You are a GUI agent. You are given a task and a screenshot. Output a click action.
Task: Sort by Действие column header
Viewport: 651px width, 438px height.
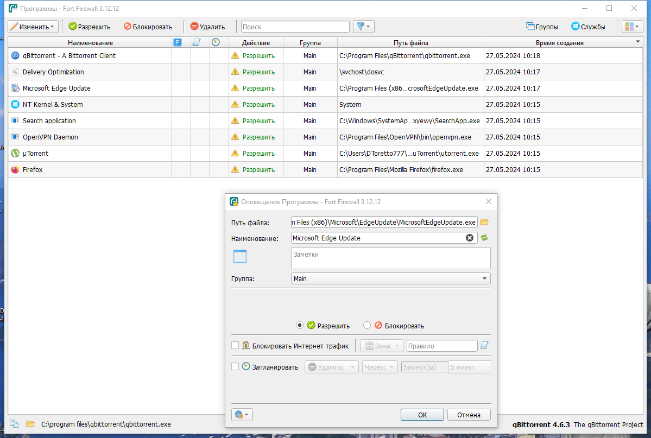[x=256, y=42]
